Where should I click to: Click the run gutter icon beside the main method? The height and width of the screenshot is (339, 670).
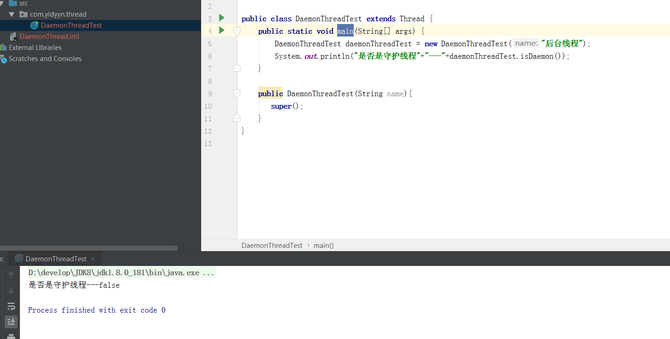(x=221, y=31)
